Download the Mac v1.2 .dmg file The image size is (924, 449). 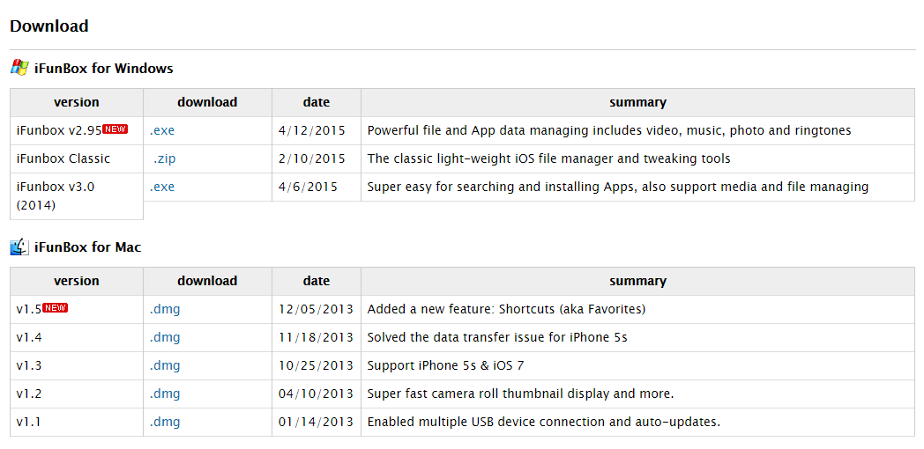(165, 394)
